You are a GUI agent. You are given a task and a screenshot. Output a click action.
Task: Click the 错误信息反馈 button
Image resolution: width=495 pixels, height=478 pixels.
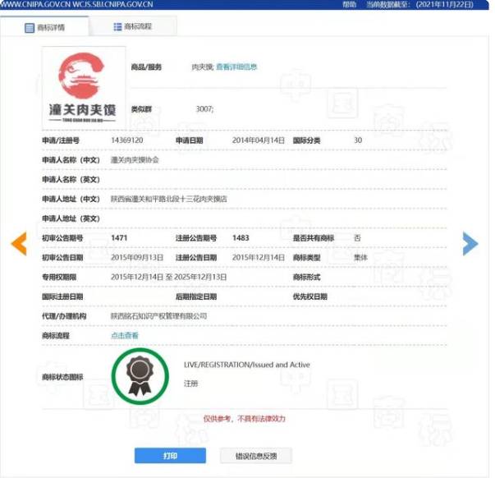click(x=255, y=456)
